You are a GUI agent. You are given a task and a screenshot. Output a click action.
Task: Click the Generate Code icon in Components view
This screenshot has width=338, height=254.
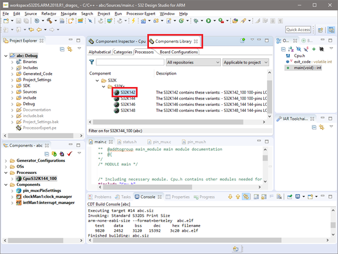pos(54,154)
